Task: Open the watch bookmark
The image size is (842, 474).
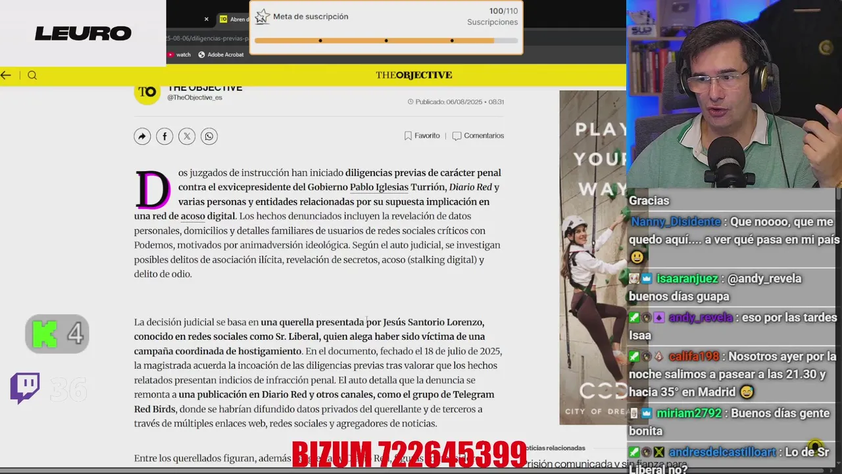Action: pyautogui.click(x=178, y=55)
